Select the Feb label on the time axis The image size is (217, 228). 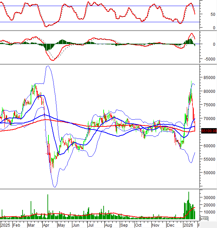17,225
